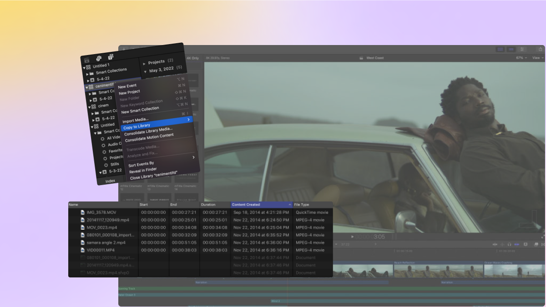Open Sort Events By submenu
546x307 pixels.
141,164
